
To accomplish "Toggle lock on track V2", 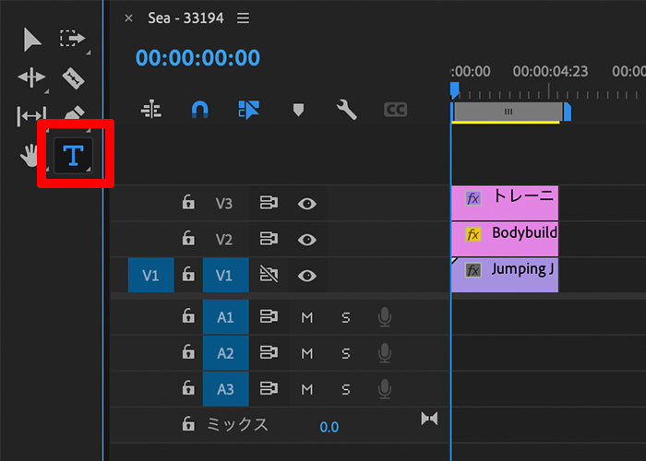I will click(188, 238).
